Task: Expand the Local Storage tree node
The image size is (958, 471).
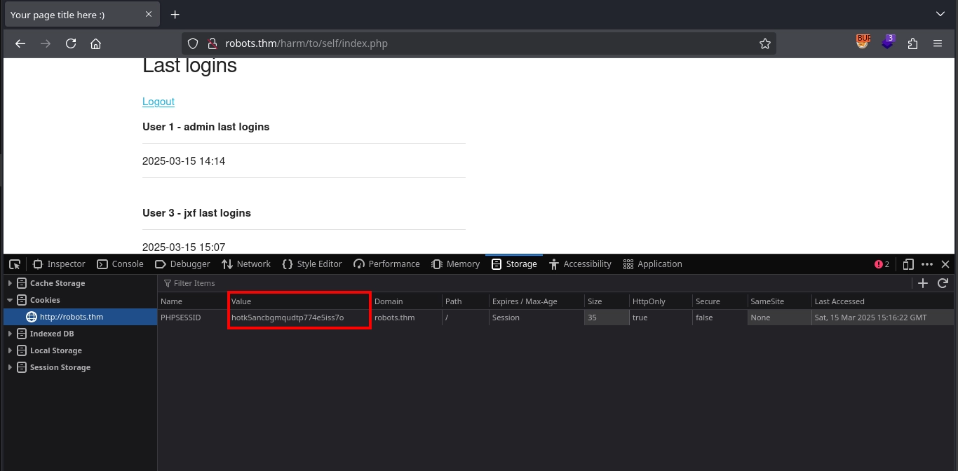Action: pos(10,350)
